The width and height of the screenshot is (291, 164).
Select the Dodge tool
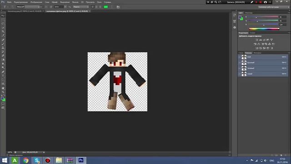3,68
